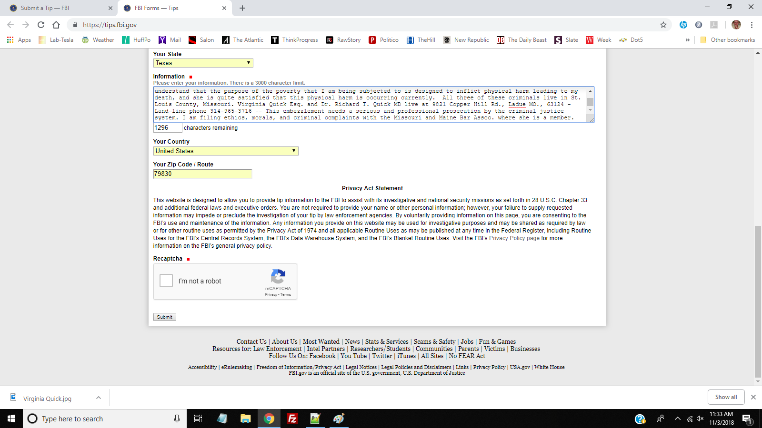Open the RawStory bookmark

[343, 40]
